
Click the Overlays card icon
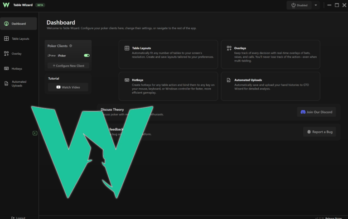[229, 48]
